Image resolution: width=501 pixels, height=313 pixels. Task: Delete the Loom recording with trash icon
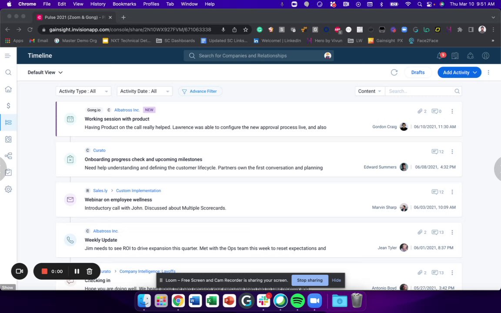(90, 271)
